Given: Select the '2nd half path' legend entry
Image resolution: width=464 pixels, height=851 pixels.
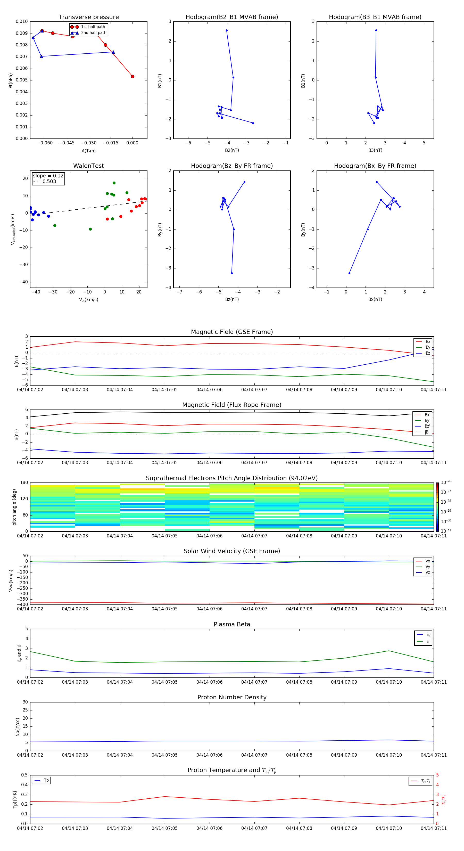Looking at the screenshot, I should tap(88, 33).
